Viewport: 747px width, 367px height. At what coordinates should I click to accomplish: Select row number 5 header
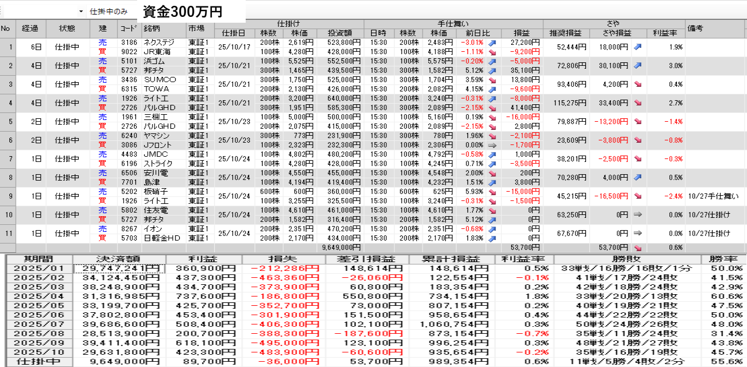point(8,122)
